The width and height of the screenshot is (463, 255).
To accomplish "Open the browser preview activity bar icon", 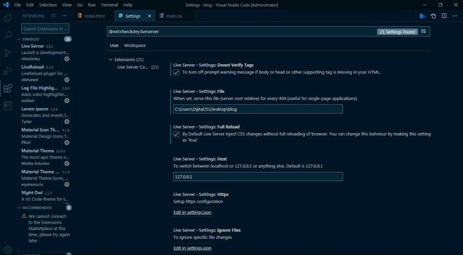I will tap(8, 106).
